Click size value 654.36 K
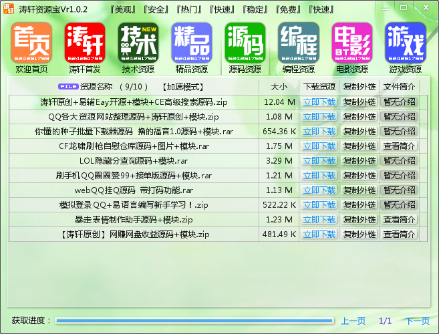 click(x=279, y=132)
